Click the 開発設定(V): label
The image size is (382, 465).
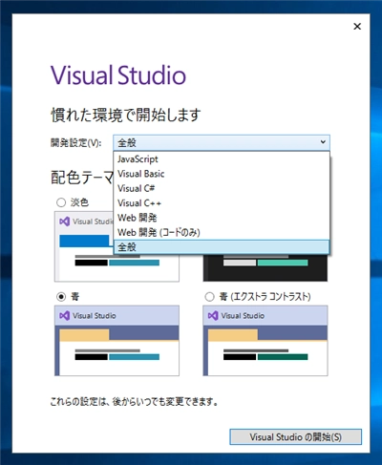76,142
